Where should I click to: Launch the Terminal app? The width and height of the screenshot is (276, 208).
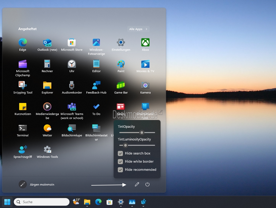pyautogui.click(x=23, y=131)
